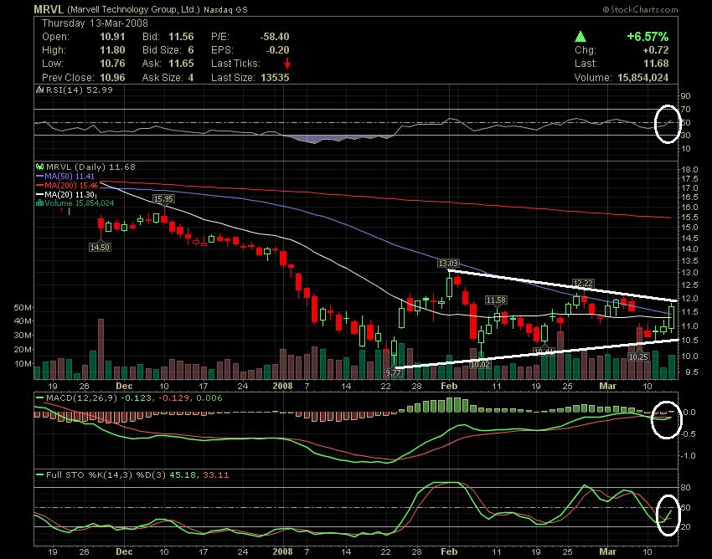
Task: Click the last green candlestick on 13 March
Action: (671, 318)
